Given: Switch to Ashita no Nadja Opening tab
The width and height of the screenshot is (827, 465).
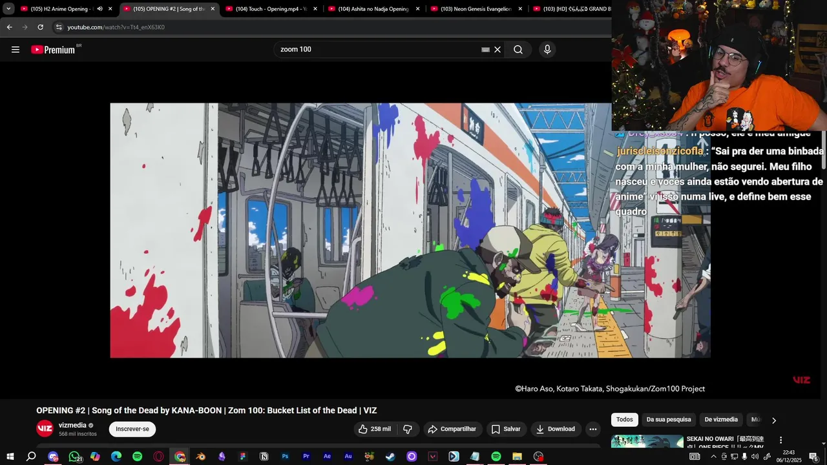Looking at the screenshot, I should point(373,9).
